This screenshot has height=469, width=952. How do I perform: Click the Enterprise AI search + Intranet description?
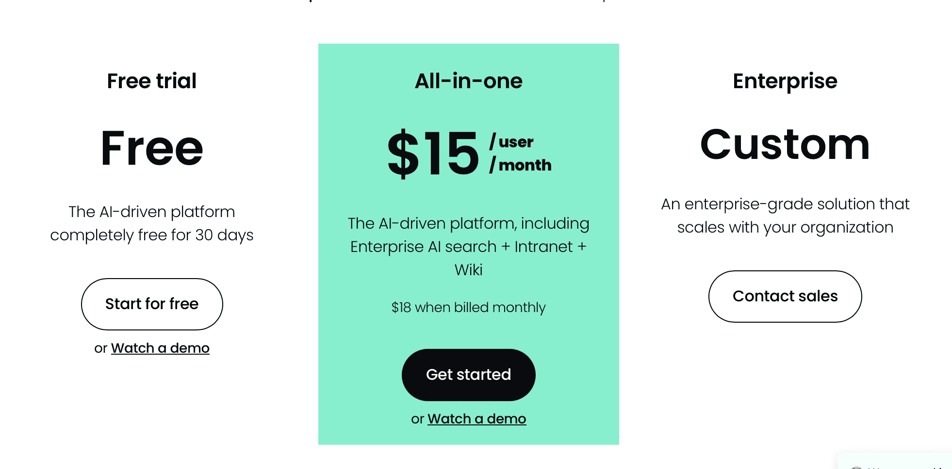pos(468,246)
